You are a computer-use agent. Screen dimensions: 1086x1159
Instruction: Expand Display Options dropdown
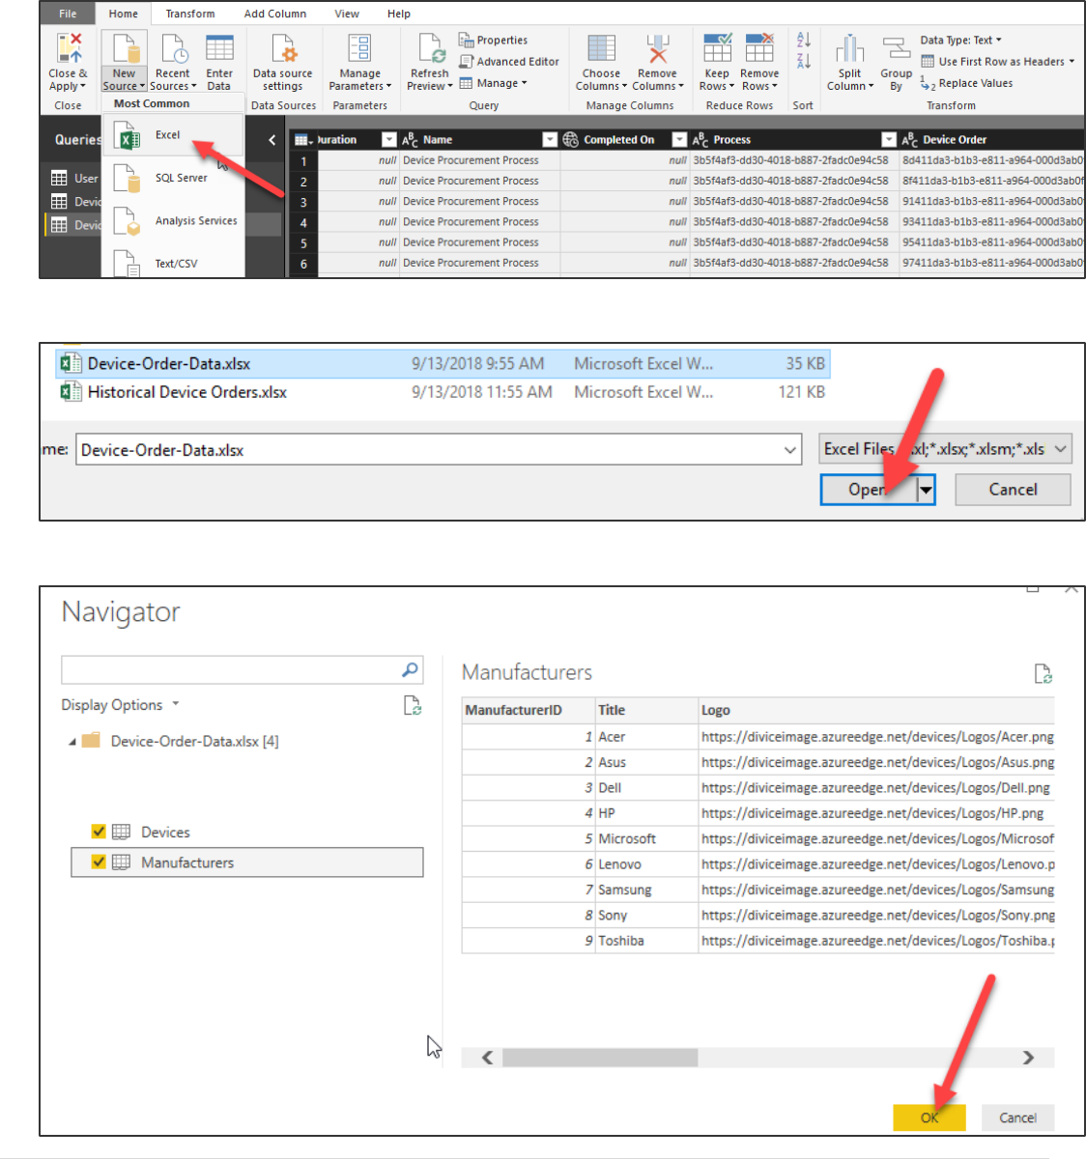(121, 705)
